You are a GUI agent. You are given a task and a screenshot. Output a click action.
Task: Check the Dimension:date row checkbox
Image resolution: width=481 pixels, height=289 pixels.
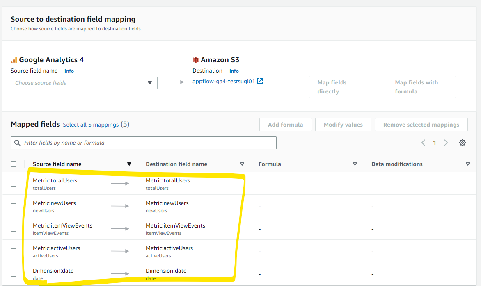(14, 274)
